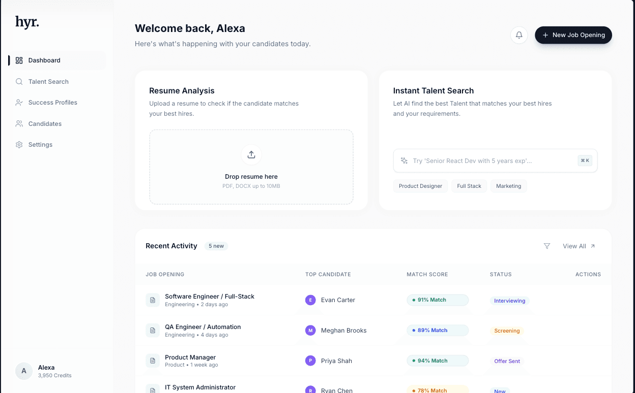Click the Success Profiles person-check icon
This screenshot has height=393, width=635.
pyautogui.click(x=19, y=102)
